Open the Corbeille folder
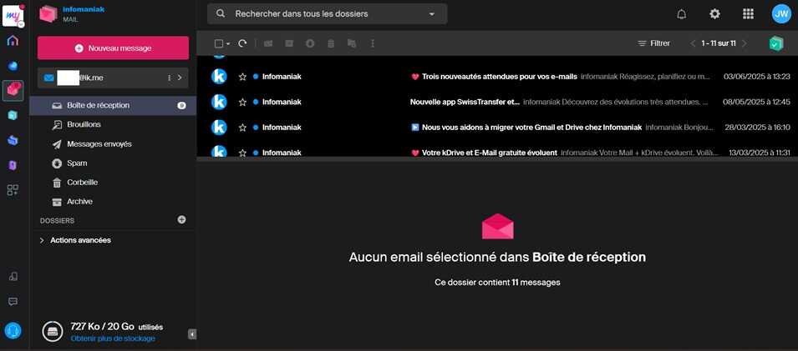The image size is (798, 351). 82,182
